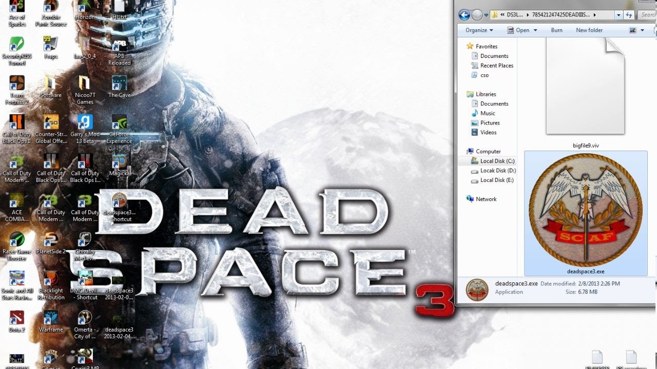Viewport: 657px width, 369px height.
Task: Launch Fraps
Action: (x=51, y=44)
